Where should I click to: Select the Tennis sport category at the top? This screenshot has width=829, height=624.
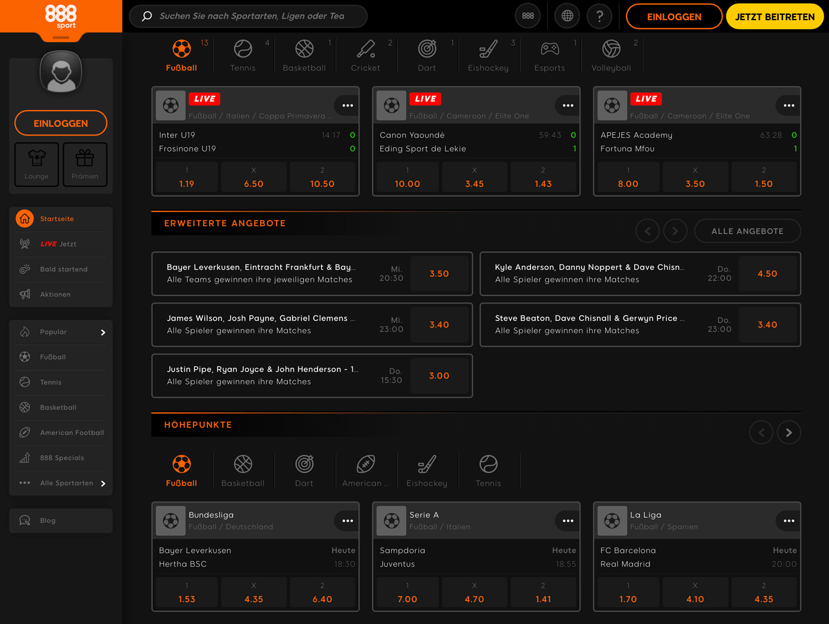coord(243,54)
